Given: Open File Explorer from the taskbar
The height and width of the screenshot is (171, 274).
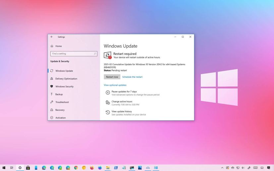Looking at the screenshot, I should pyautogui.click(x=108, y=168).
